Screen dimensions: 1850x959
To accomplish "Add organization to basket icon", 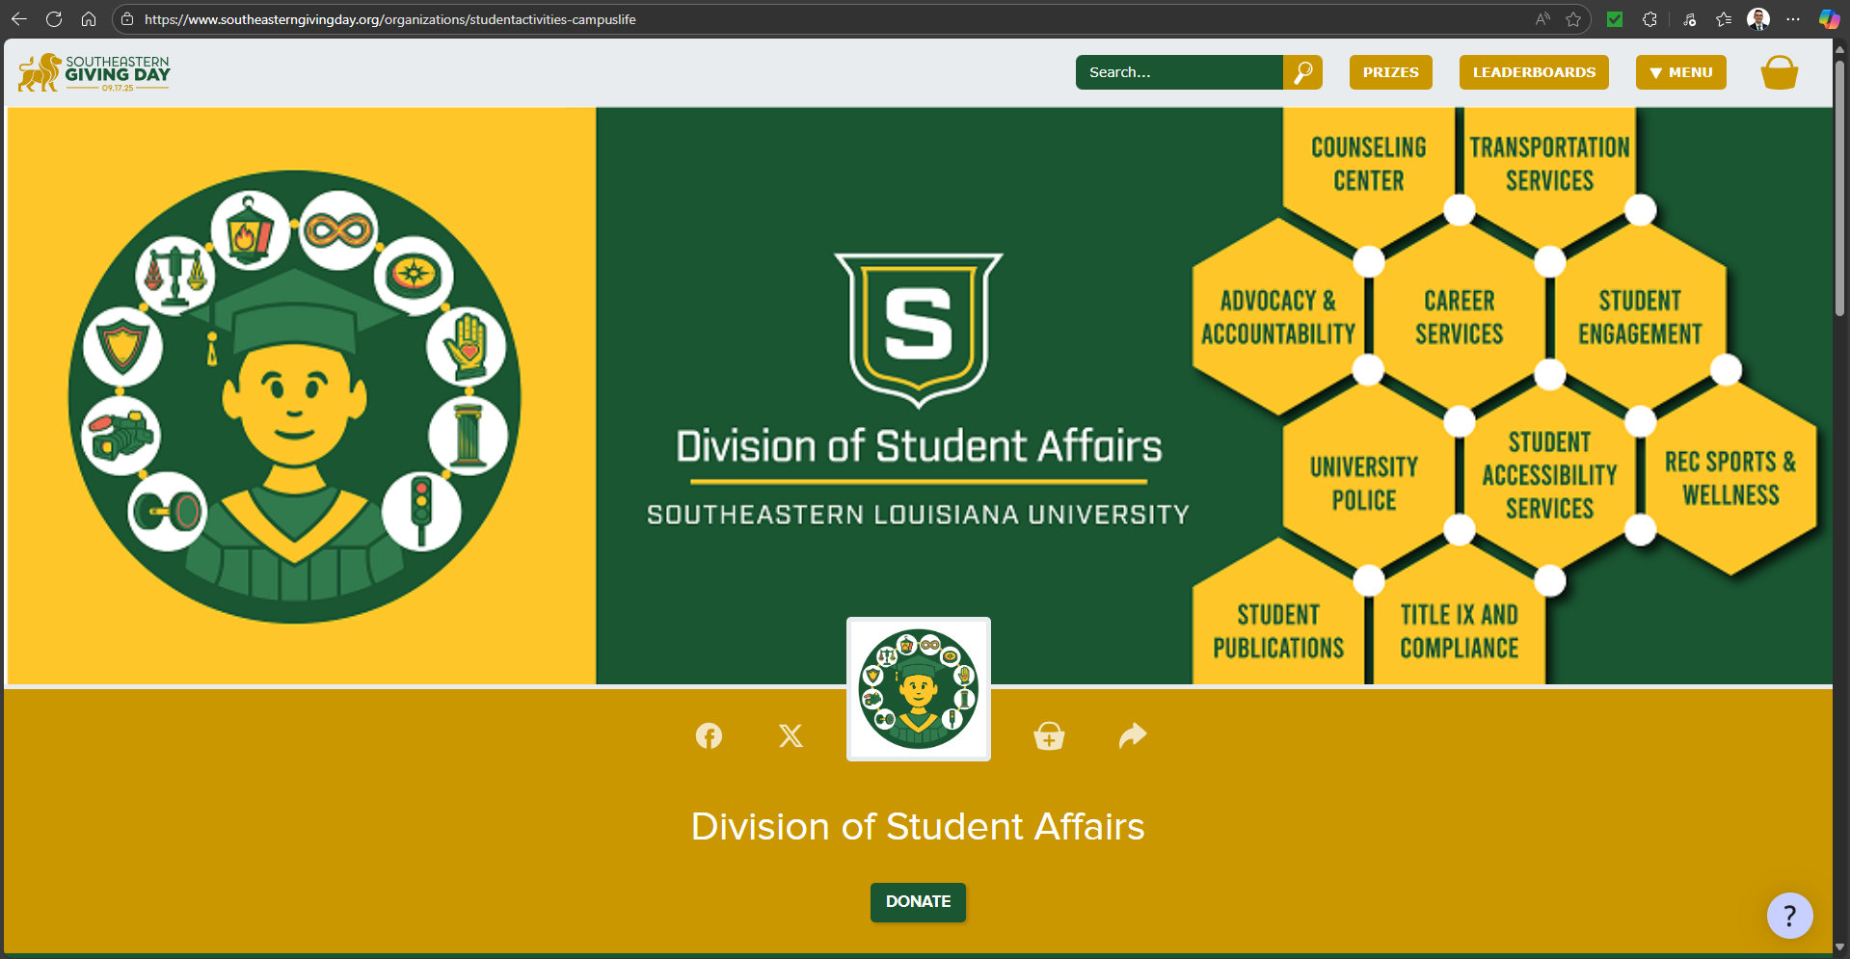I will click(1049, 736).
